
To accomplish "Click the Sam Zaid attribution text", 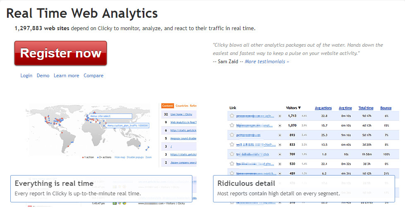I will coord(228,62).
